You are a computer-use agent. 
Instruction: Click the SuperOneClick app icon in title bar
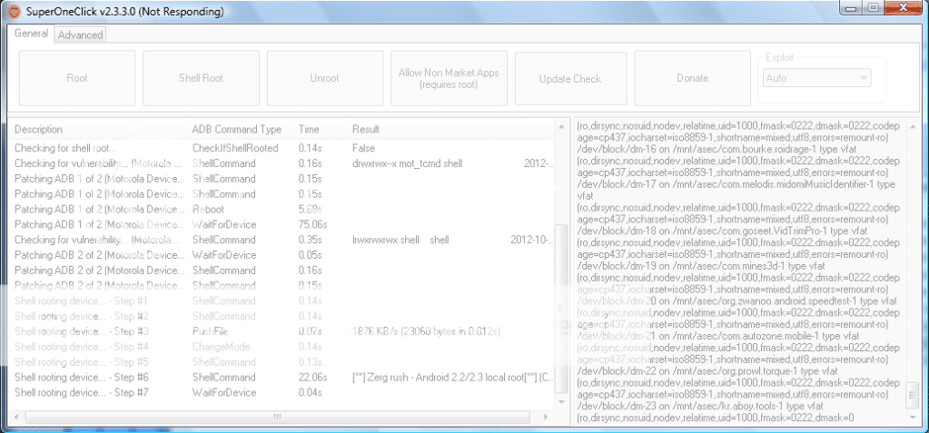click(15, 11)
